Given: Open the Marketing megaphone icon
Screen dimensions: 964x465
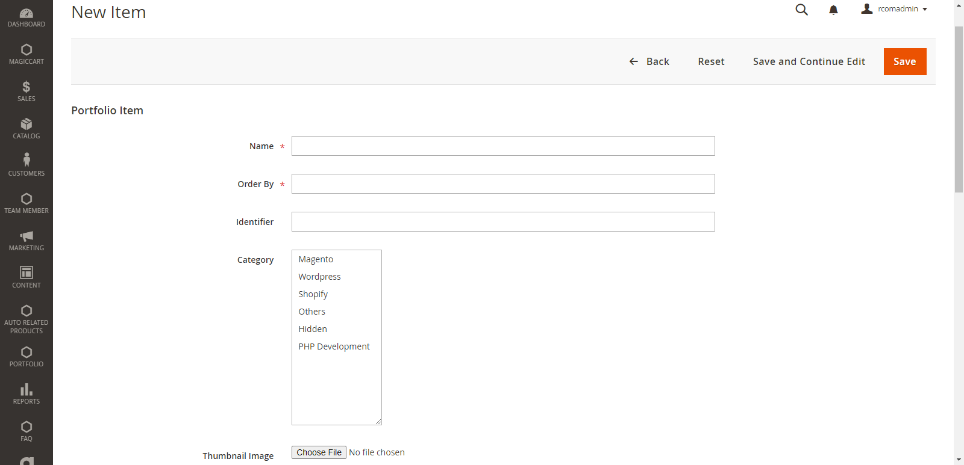Looking at the screenshot, I should pos(27,236).
